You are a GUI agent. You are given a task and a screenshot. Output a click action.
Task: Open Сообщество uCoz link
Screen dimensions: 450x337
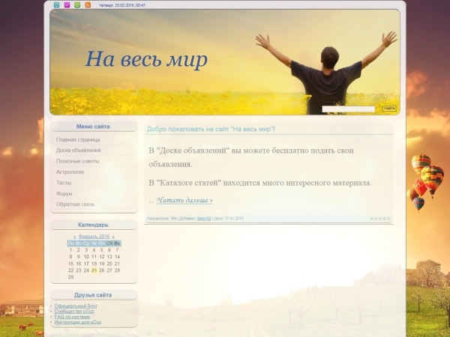(74, 312)
